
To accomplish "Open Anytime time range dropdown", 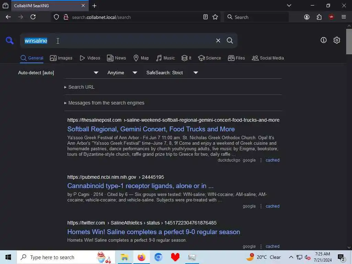I will [122, 73].
